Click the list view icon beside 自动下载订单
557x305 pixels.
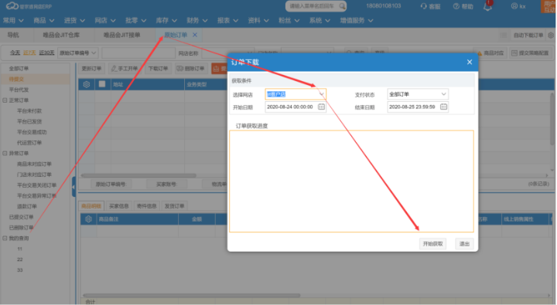point(504,35)
